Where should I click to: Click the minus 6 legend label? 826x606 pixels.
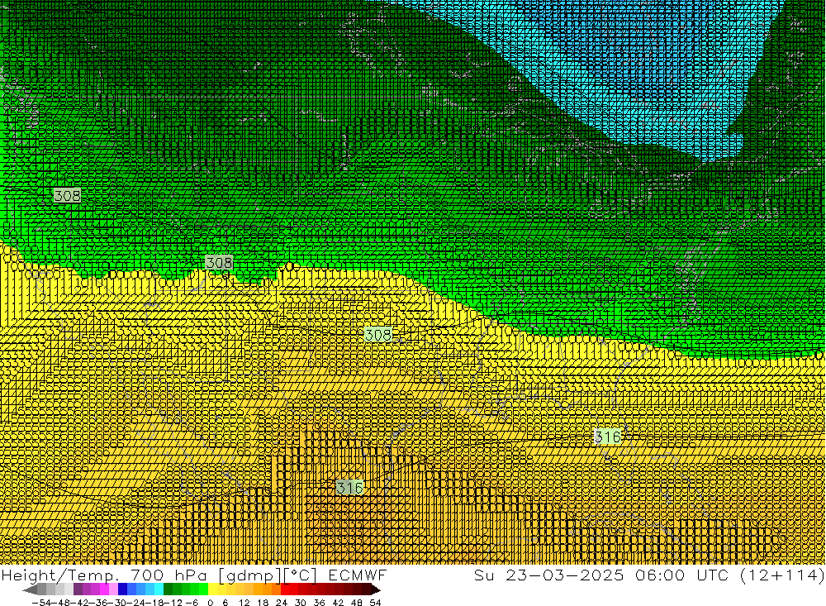pos(192,603)
